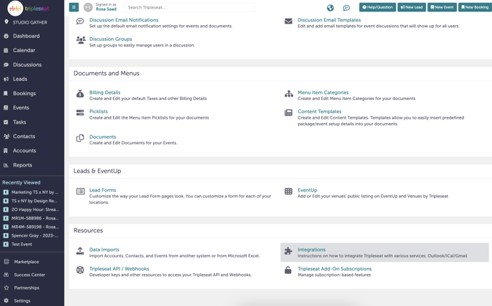Click the Tripleseat Add-On Subscriptions icon
The width and height of the screenshot is (492, 306).
click(288, 270)
